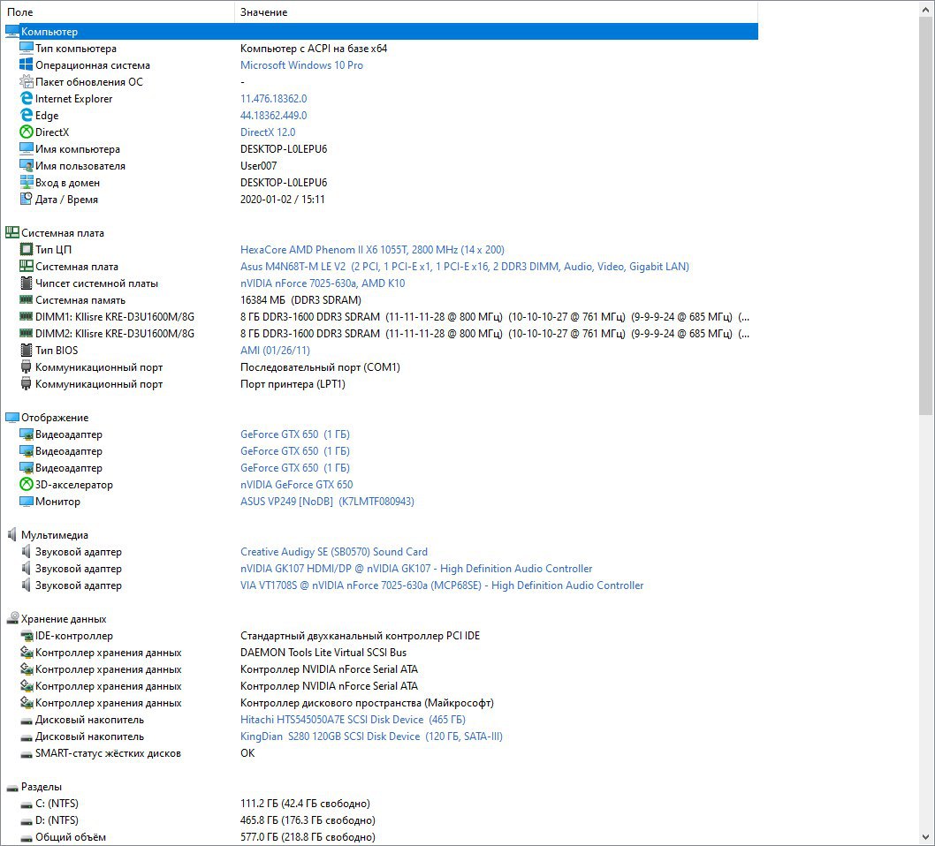Click the Internet Explorer icon
Viewport: 935px width, 846px height.
click(26, 98)
